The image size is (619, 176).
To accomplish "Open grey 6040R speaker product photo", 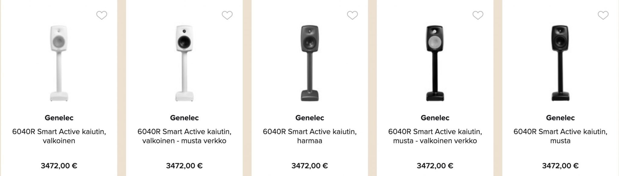I will (x=310, y=63).
